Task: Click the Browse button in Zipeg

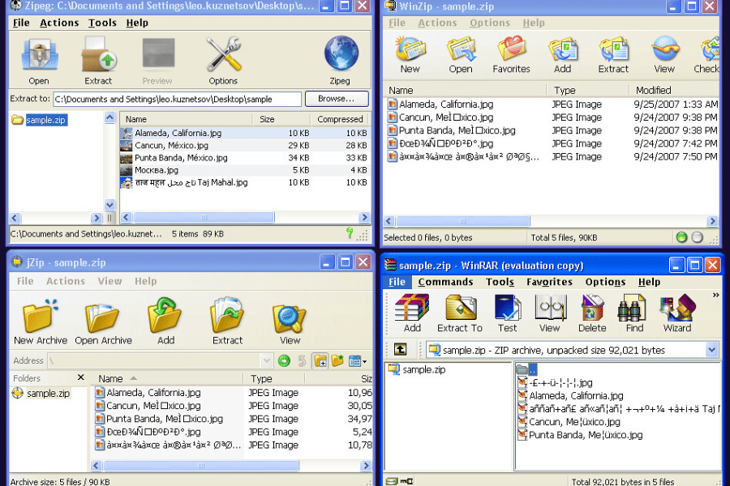Action: [x=336, y=98]
